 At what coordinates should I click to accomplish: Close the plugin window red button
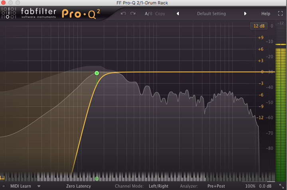[x=3, y=2]
